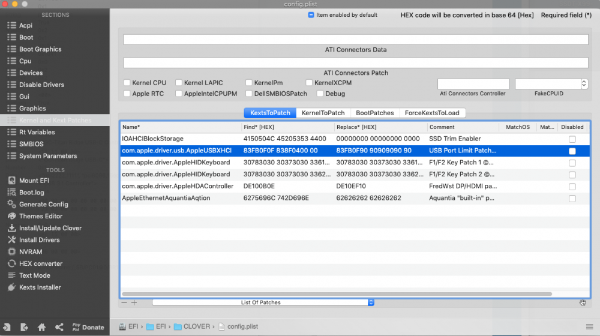Open the FakeCPUID combo box arrows
The image size is (600, 336).
click(584, 83)
